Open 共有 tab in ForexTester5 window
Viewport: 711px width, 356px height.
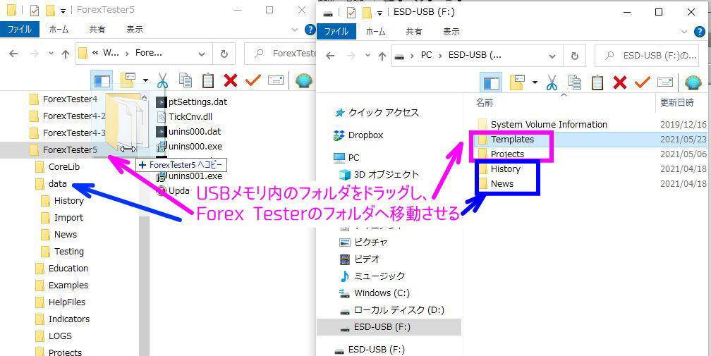coord(97,30)
